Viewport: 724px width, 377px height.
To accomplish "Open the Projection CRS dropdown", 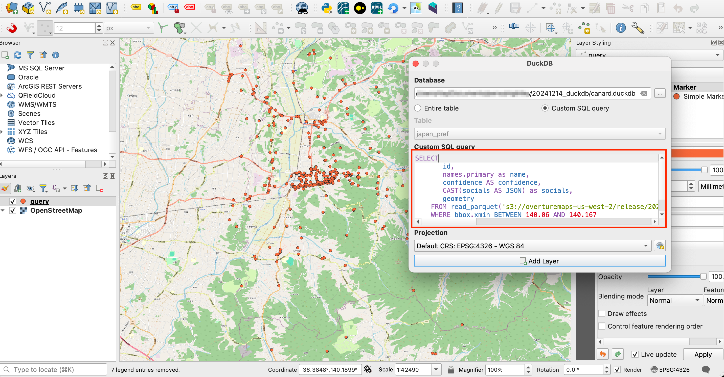I will pyautogui.click(x=532, y=246).
